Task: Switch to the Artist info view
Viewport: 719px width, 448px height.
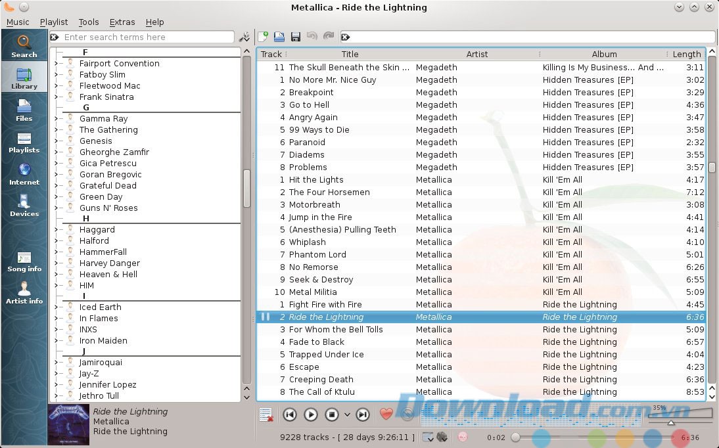Action: [24, 293]
